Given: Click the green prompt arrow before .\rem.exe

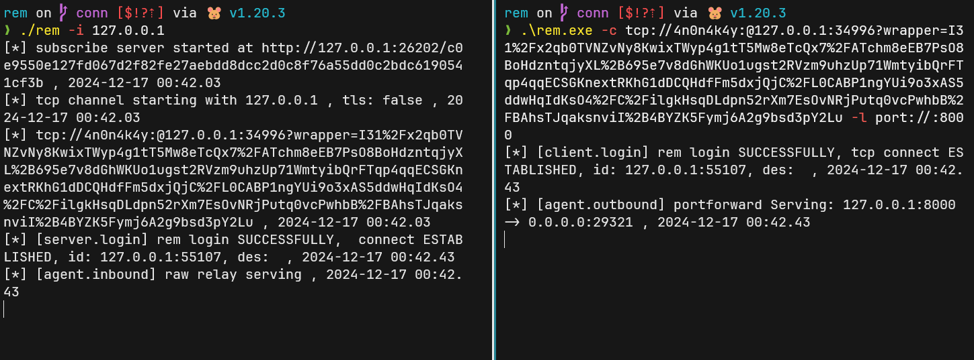Looking at the screenshot, I should pos(508,31).
